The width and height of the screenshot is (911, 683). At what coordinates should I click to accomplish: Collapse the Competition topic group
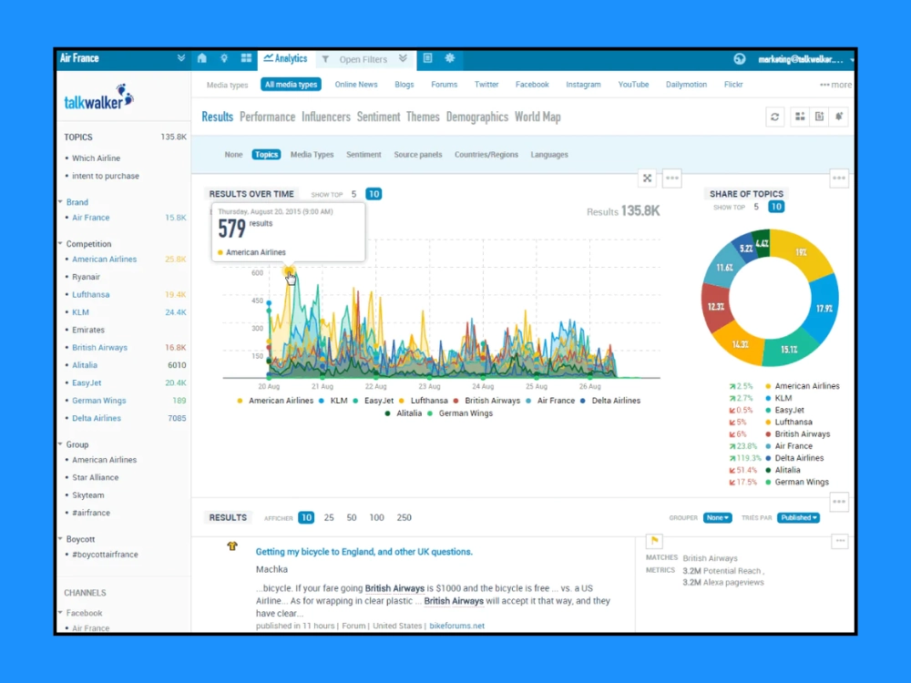[x=60, y=244]
